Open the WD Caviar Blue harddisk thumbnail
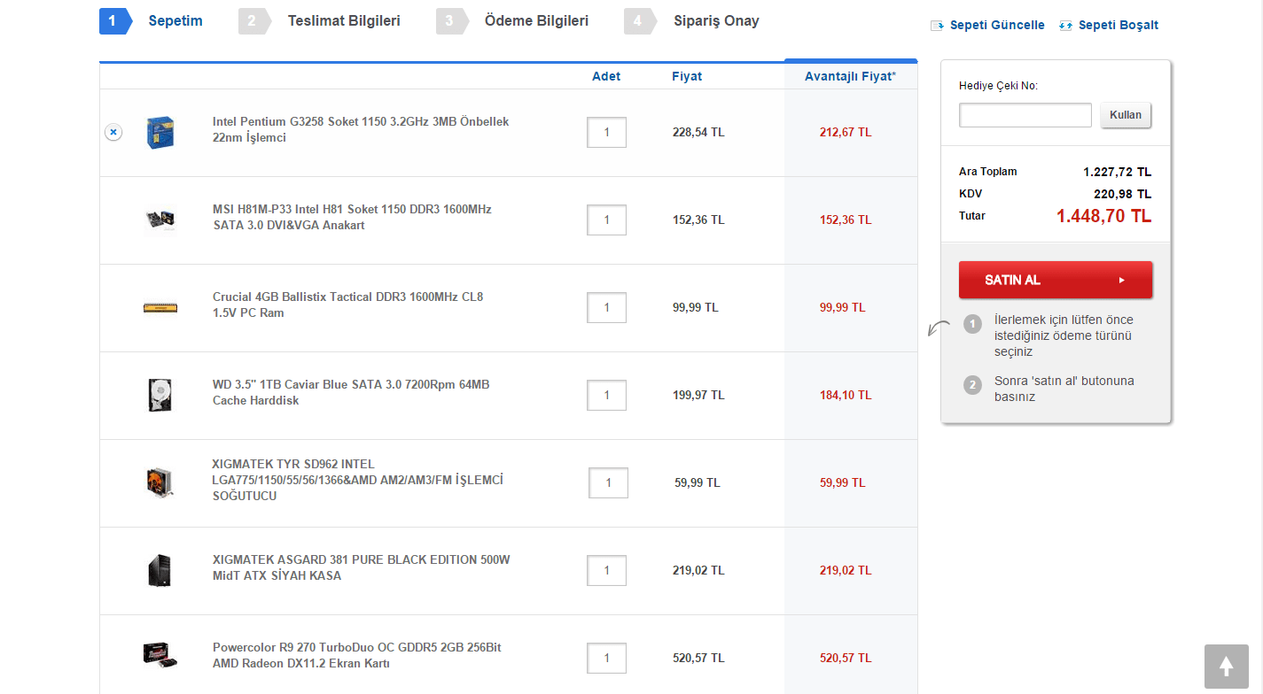Screen dimensions: 1263x694 click(160, 395)
